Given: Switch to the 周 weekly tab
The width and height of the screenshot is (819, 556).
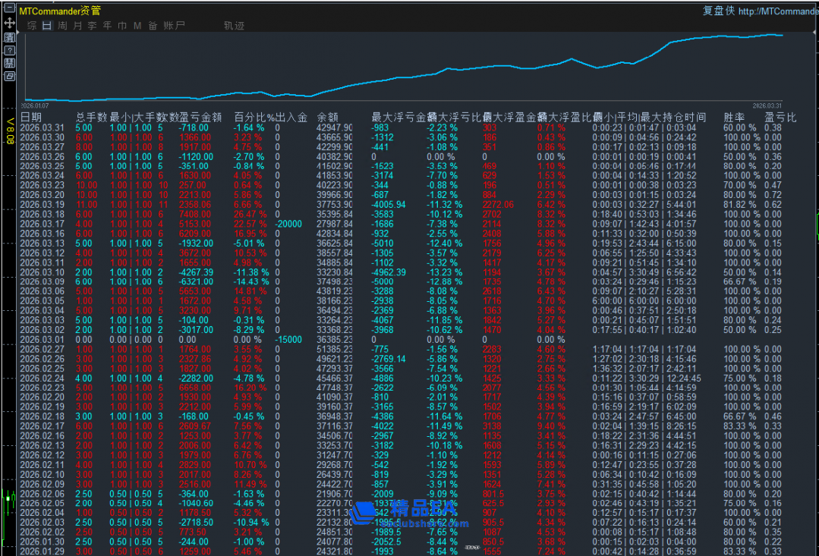Looking at the screenshot, I should 62,26.
